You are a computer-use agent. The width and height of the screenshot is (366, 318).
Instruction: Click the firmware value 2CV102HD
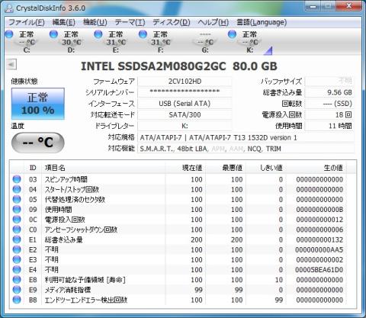pyautogui.click(x=185, y=82)
